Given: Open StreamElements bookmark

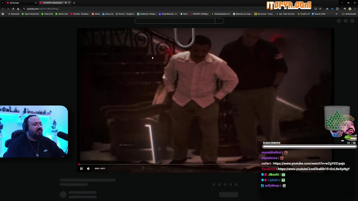Looking at the screenshot, I should pos(168,14).
